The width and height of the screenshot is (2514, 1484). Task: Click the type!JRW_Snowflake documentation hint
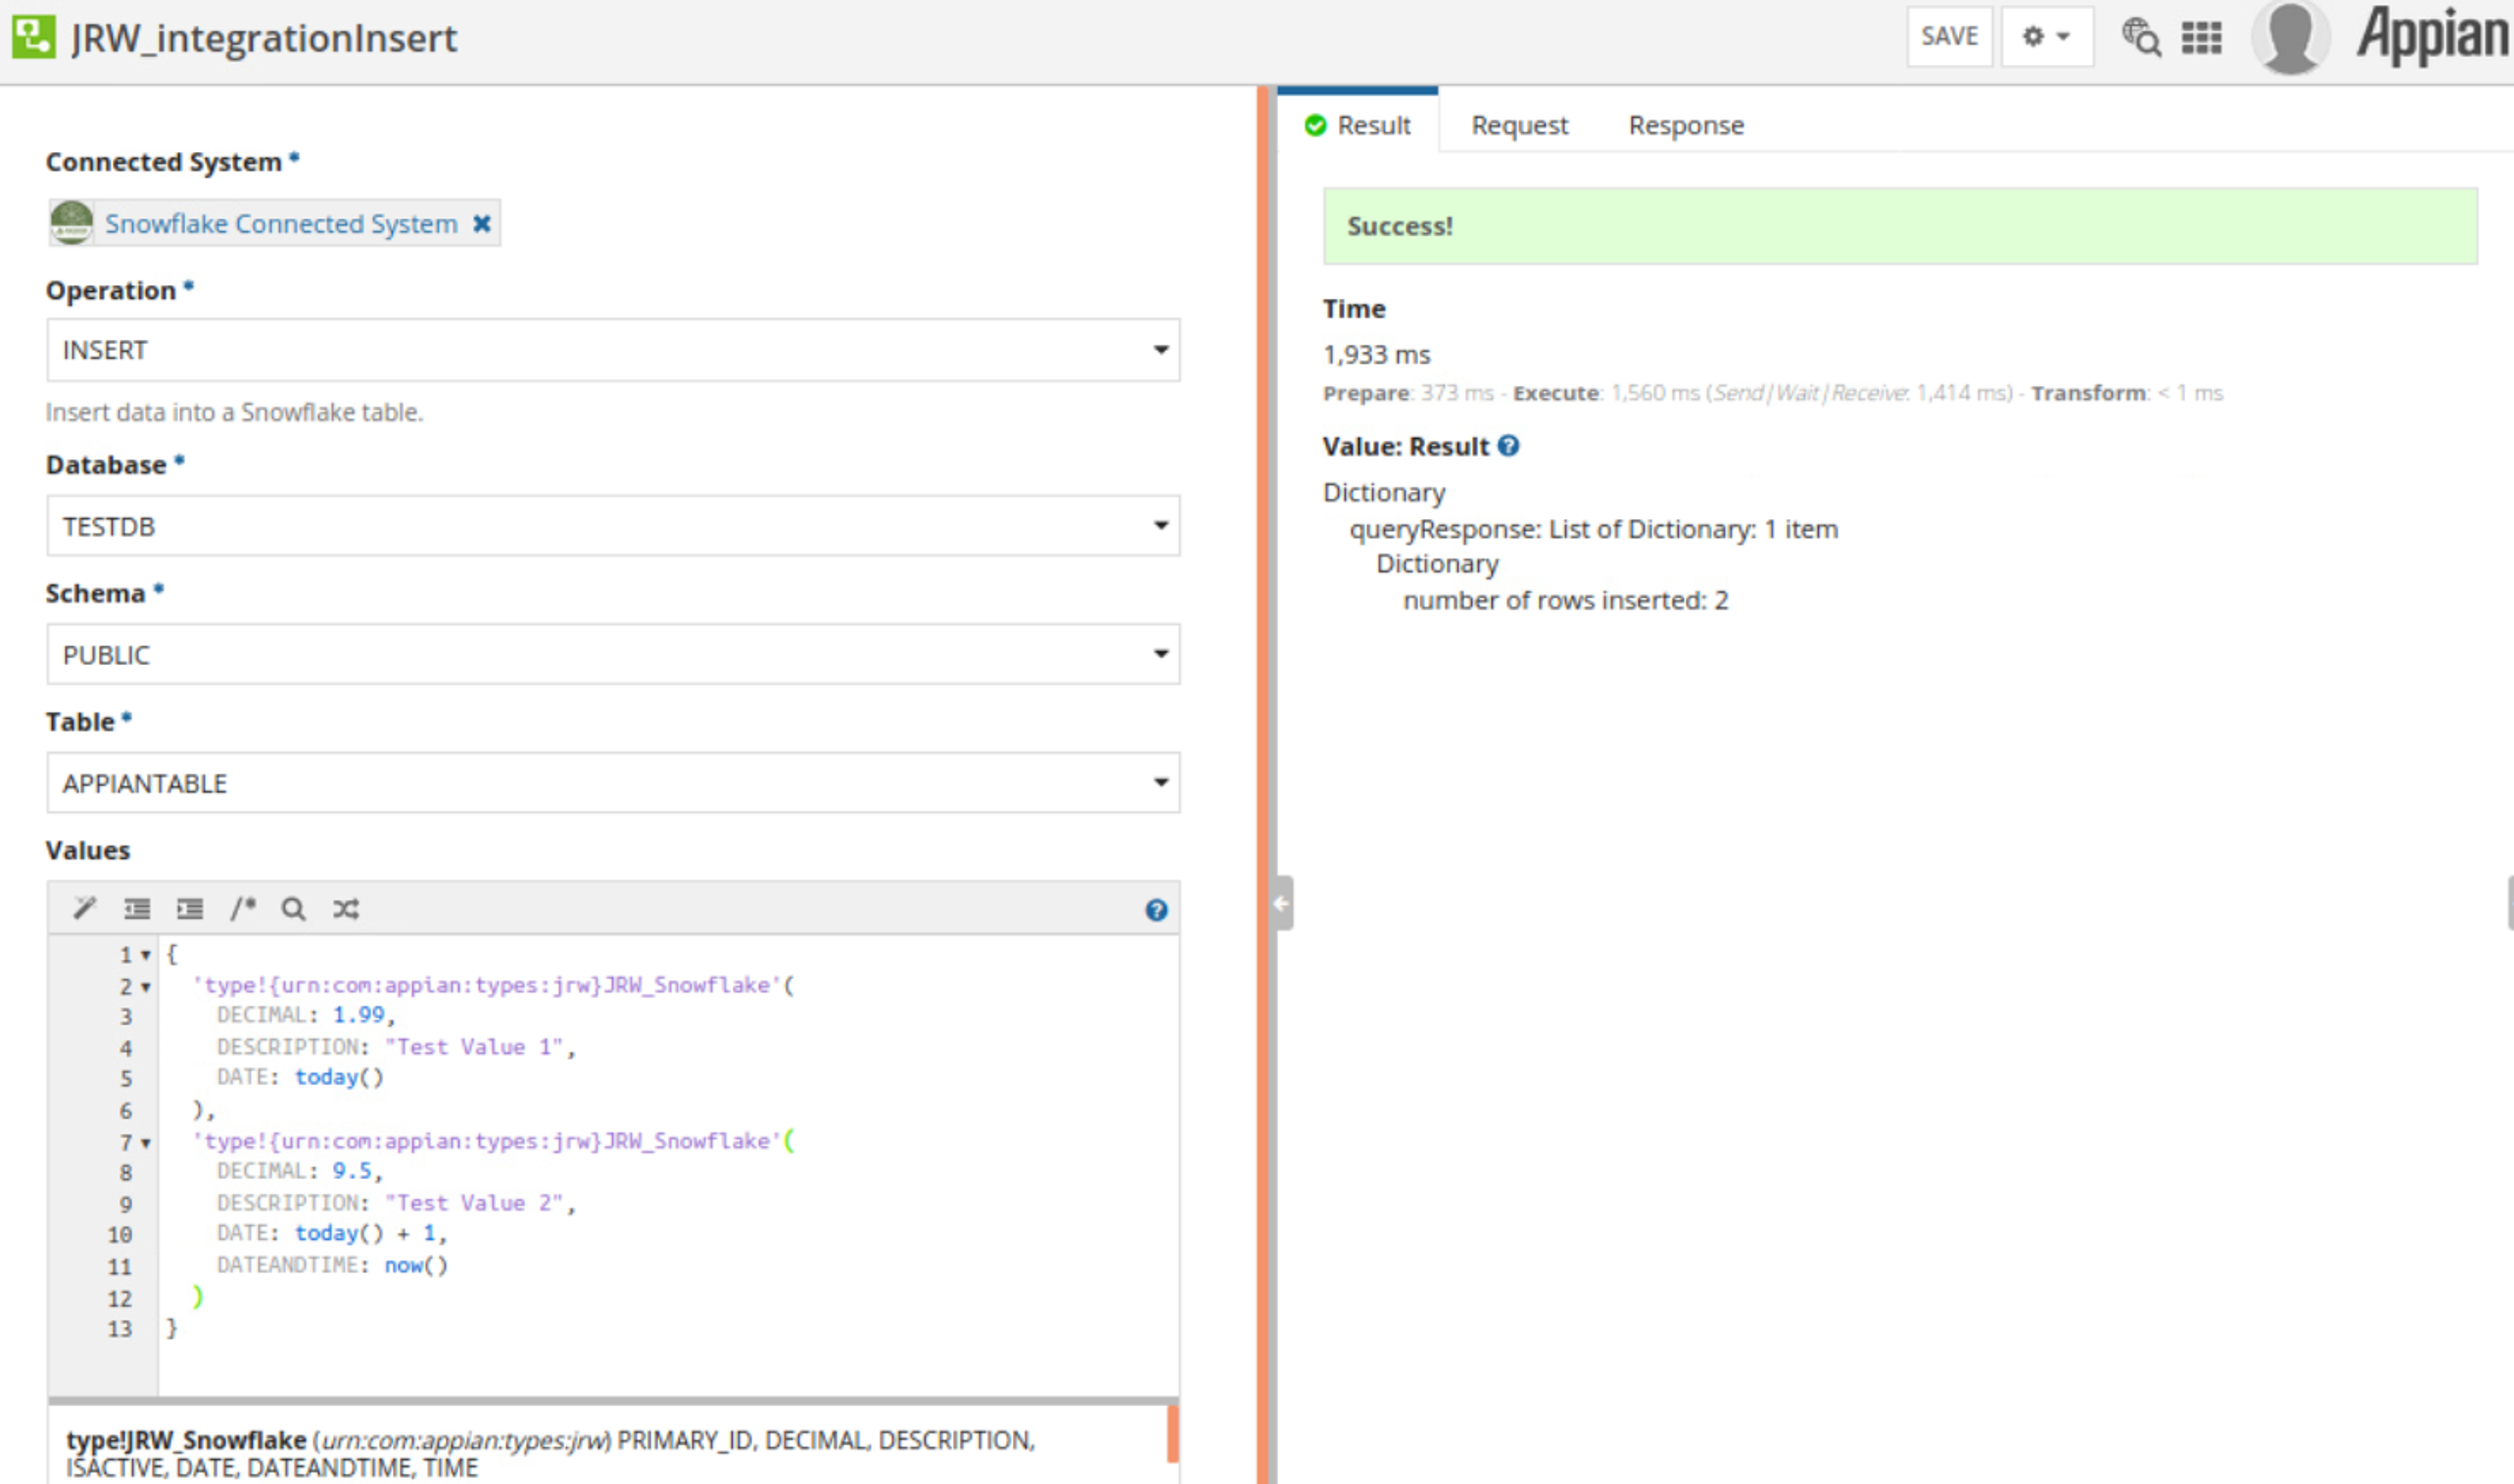pyautogui.click(x=550, y=1453)
